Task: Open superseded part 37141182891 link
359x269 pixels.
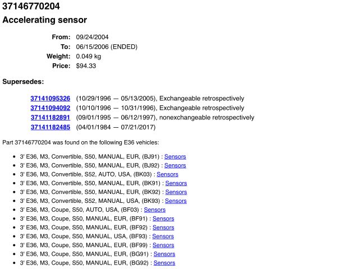Action: point(50,117)
